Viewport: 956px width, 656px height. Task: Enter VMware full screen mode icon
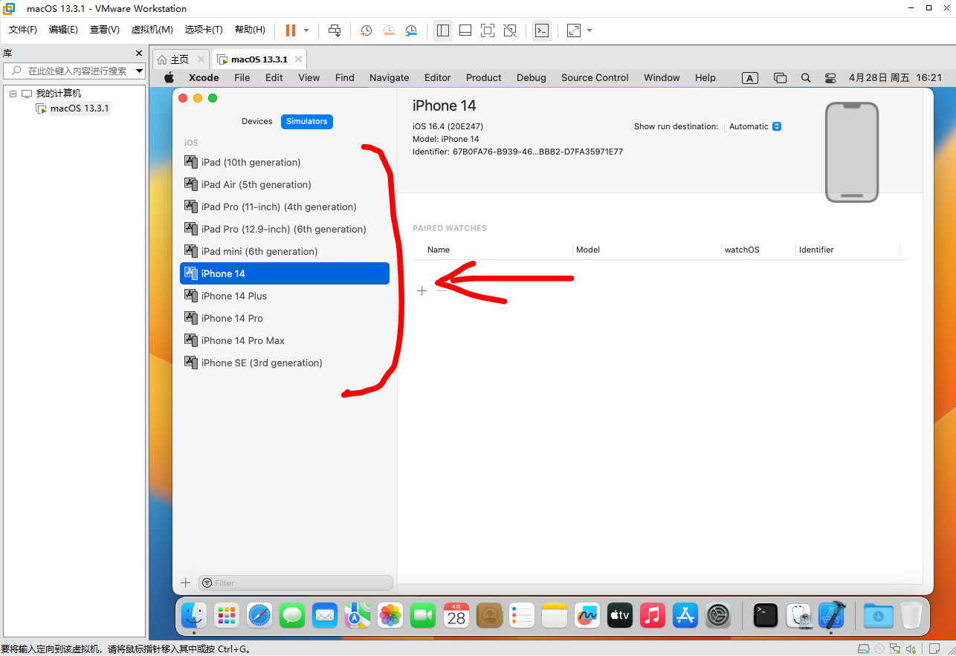click(x=487, y=30)
